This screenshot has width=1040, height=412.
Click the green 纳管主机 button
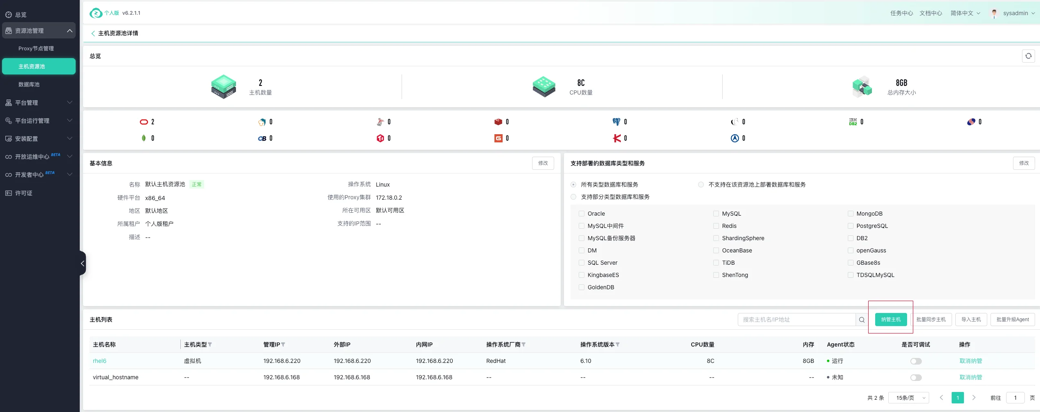pyautogui.click(x=891, y=320)
